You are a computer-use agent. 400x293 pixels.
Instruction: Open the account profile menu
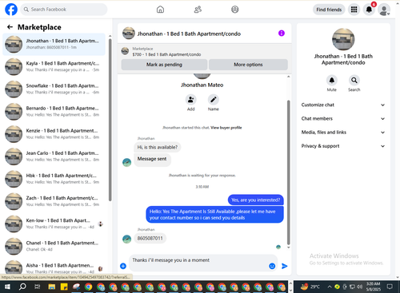[384, 10]
